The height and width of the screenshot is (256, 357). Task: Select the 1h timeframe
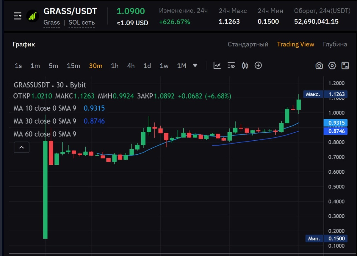115,66
